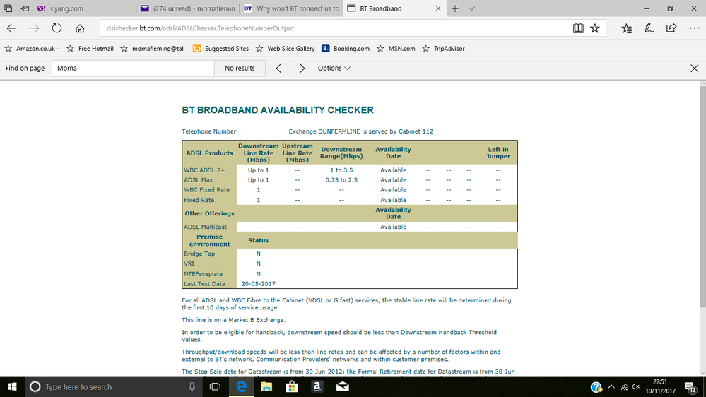Select the 'Bridge Tap' row label

[199, 254]
